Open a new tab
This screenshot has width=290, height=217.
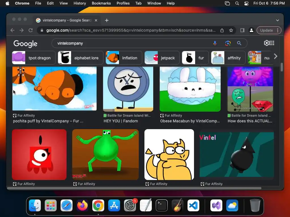tap(107, 20)
